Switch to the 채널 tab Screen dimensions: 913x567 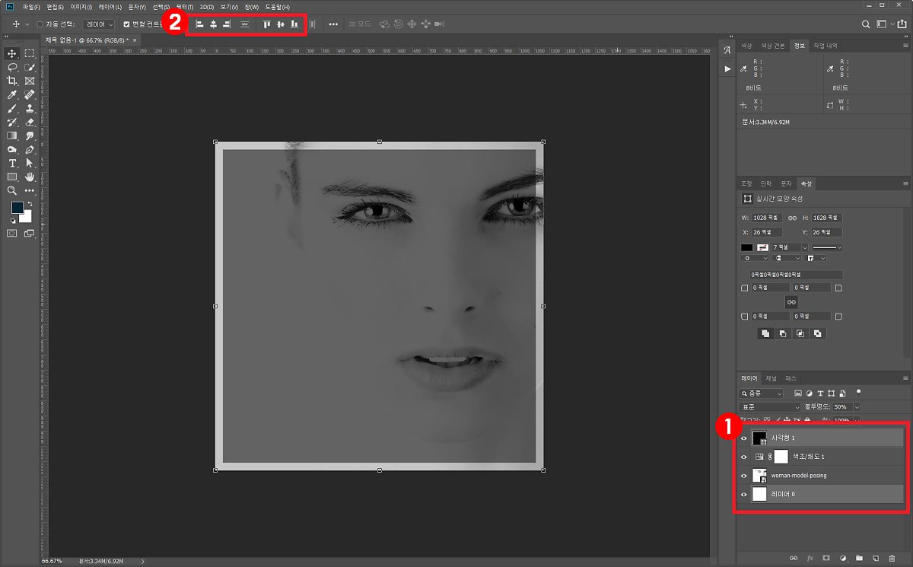pyautogui.click(x=771, y=378)
